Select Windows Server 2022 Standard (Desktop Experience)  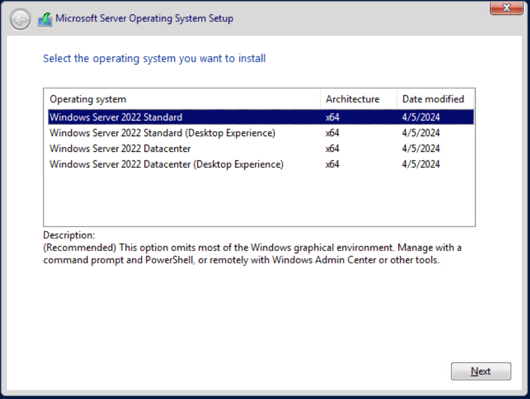[162, 133]
